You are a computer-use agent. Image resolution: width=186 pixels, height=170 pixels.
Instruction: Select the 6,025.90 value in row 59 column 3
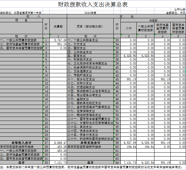(x=148, y=143)
